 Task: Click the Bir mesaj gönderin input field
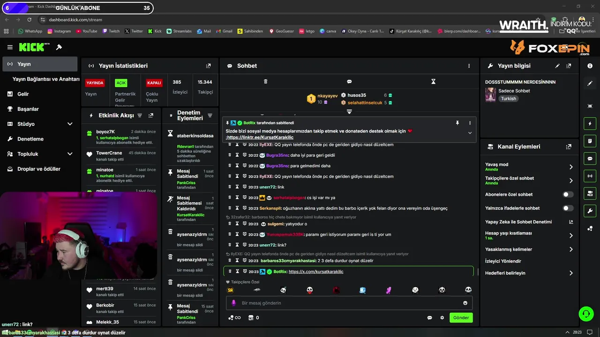coord(349,303)
